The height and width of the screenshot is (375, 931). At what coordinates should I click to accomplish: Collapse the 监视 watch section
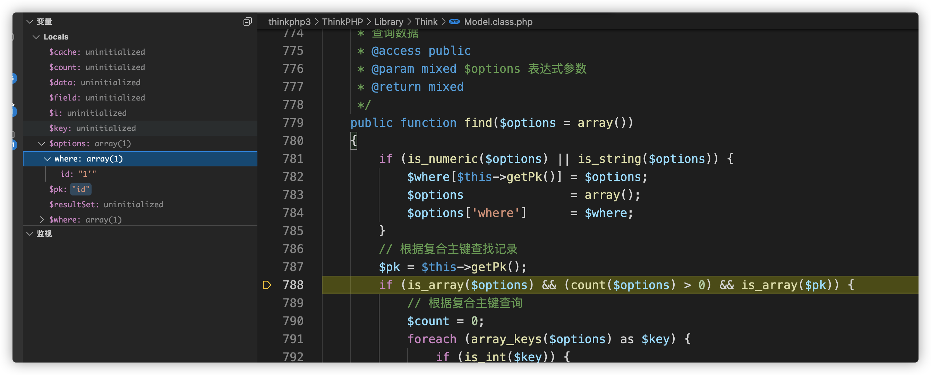[30, 234]
